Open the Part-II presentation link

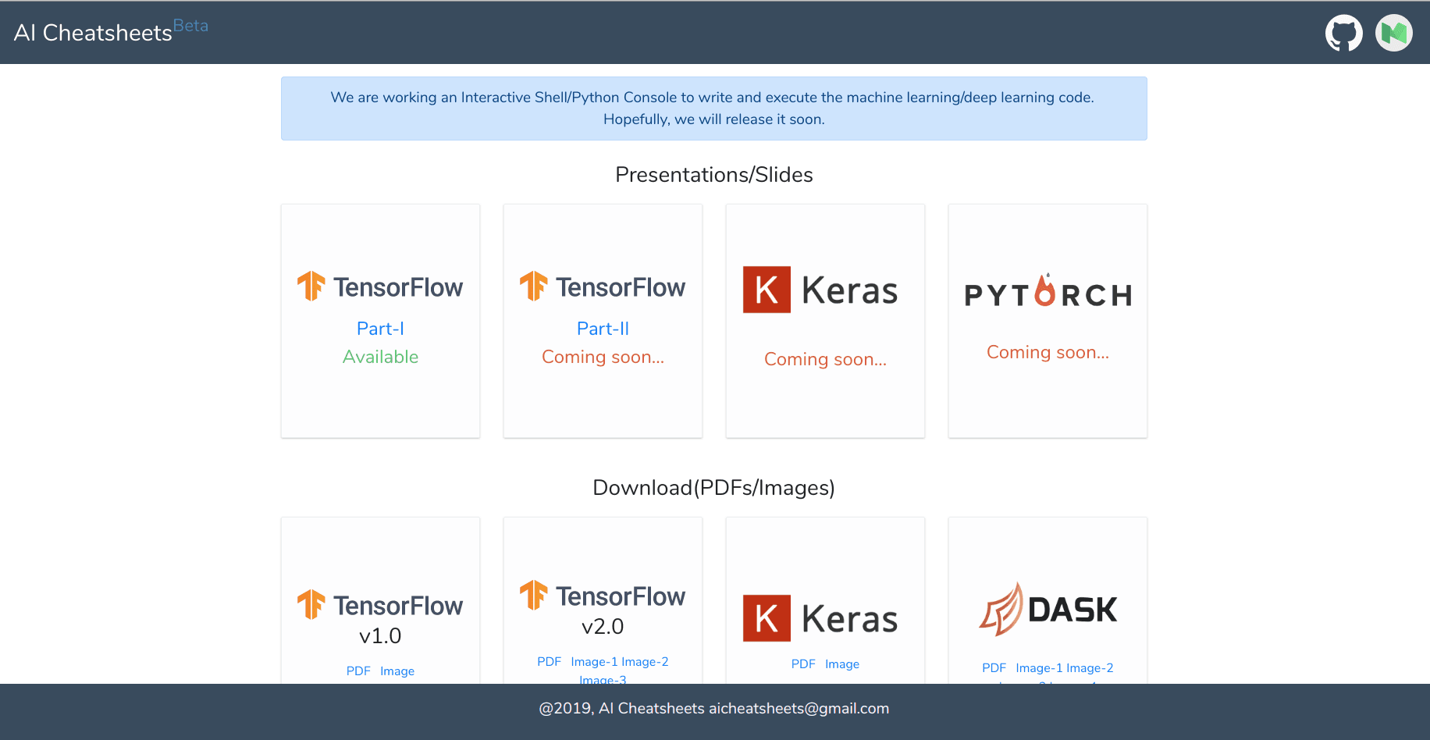tap(603, 329)
